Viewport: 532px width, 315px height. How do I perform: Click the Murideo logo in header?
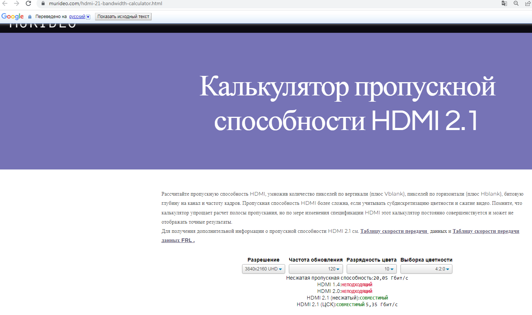[42, 25]
